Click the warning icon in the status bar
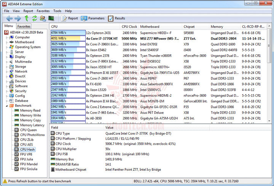274x186 pixels. [x=5, y=181]
